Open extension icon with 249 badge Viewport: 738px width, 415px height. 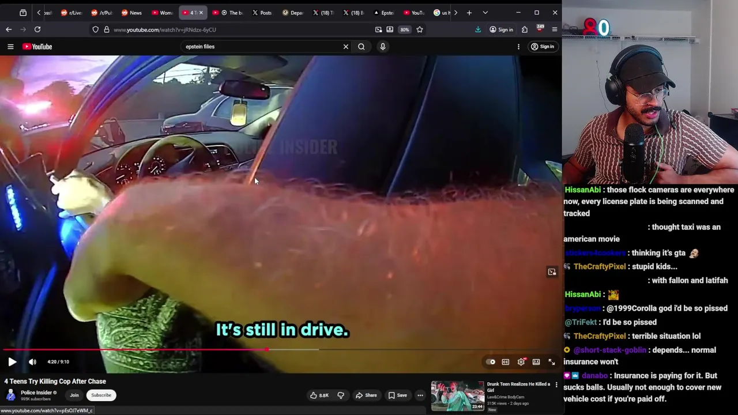point(540,28)
